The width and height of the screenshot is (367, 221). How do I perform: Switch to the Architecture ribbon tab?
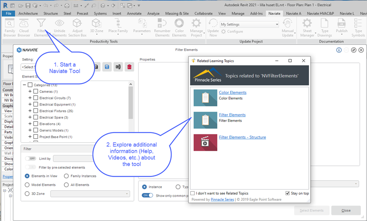point(28,13)
